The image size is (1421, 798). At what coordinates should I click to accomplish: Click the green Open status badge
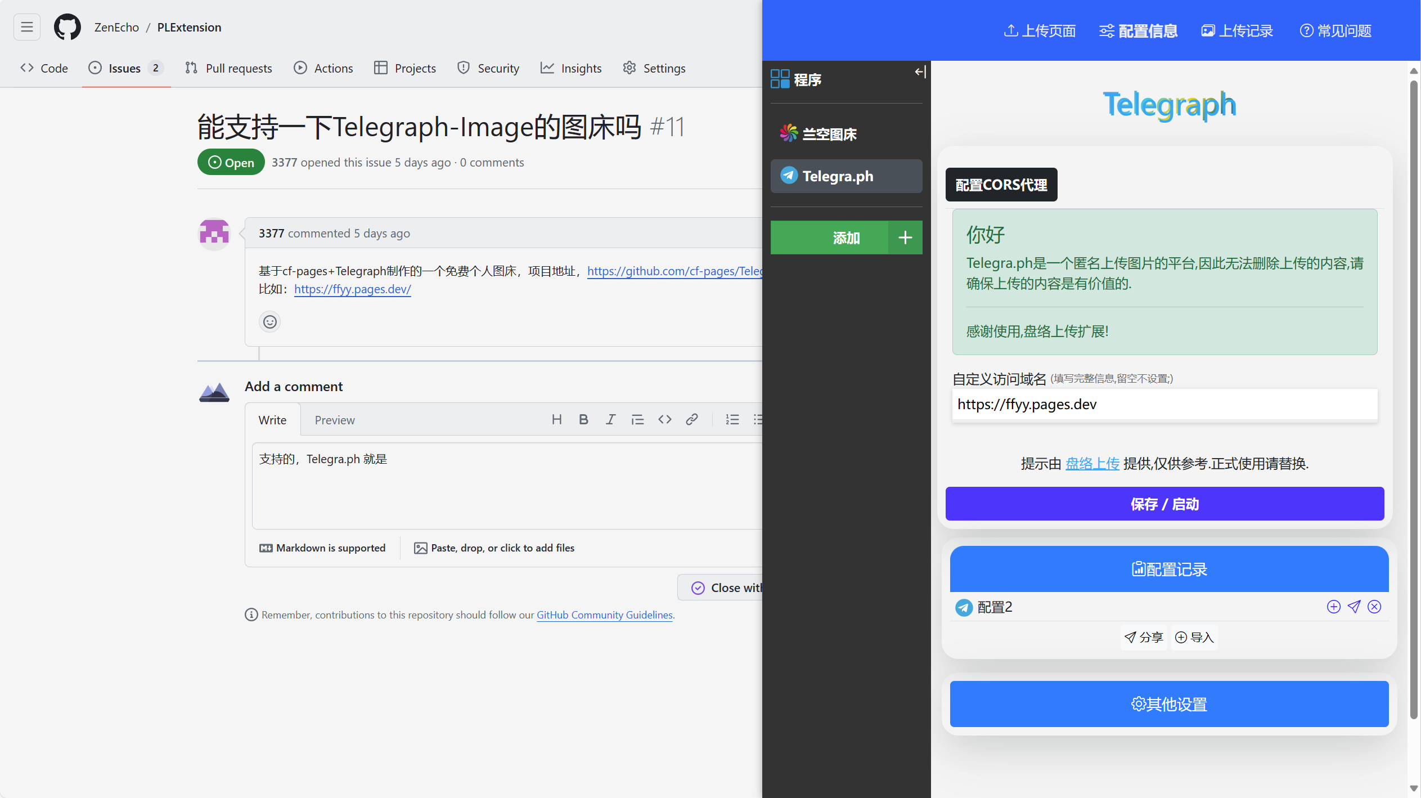(231, 162)
